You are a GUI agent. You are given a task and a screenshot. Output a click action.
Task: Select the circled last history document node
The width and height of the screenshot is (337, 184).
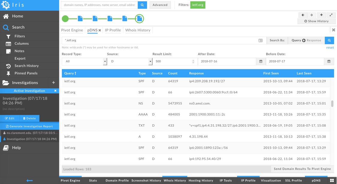(140, 19)
